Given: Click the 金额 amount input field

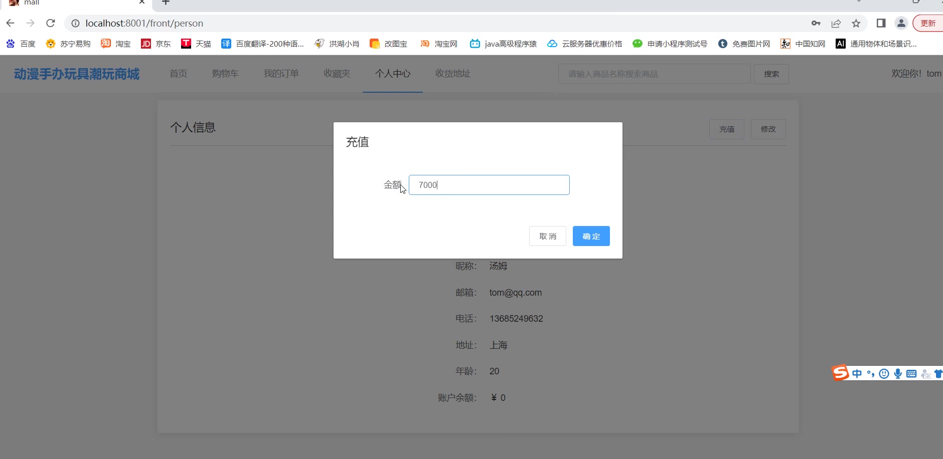Looking at the screenshot, I should 489,185.
